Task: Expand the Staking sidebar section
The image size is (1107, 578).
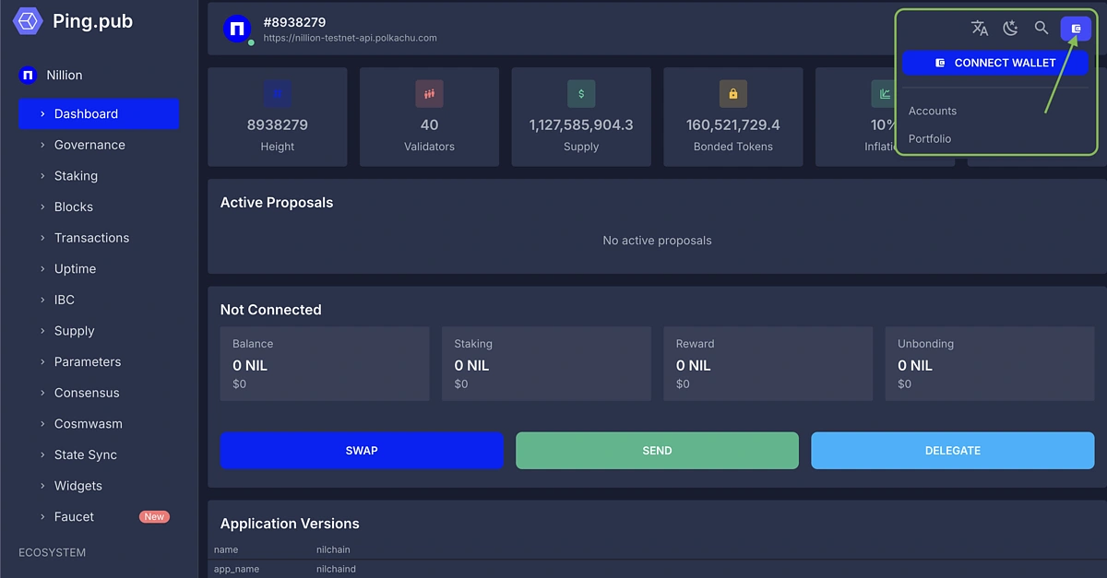Action: point(77,175)
